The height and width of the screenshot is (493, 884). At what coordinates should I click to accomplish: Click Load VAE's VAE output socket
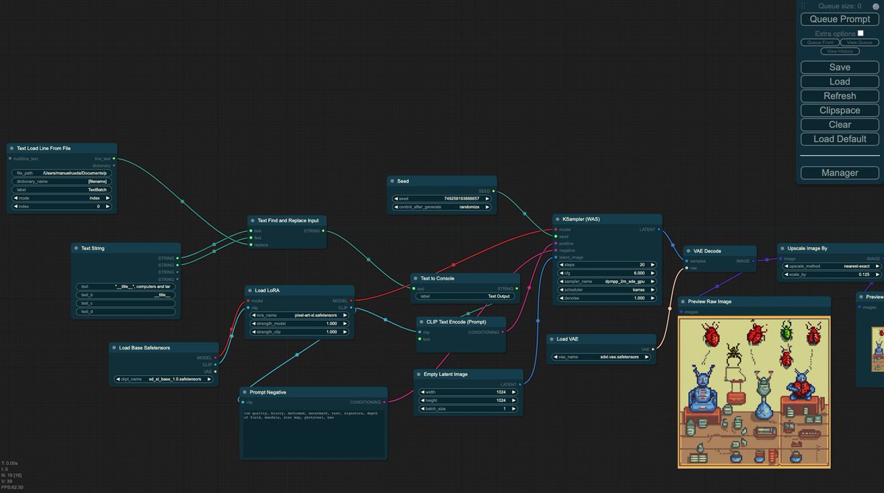tap(653, 350)
